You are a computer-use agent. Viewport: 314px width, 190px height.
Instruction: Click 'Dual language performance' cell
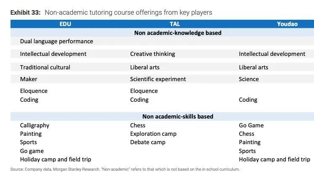(x=56, y=41)
